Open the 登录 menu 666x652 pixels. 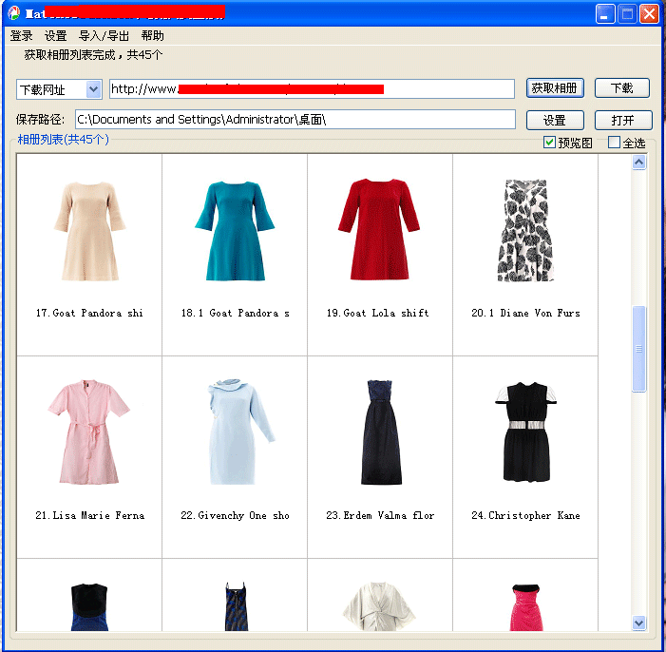(x=22, y=36)
